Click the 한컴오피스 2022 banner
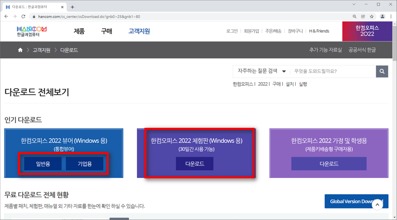 pyautogui.click(x=367, y=31)
